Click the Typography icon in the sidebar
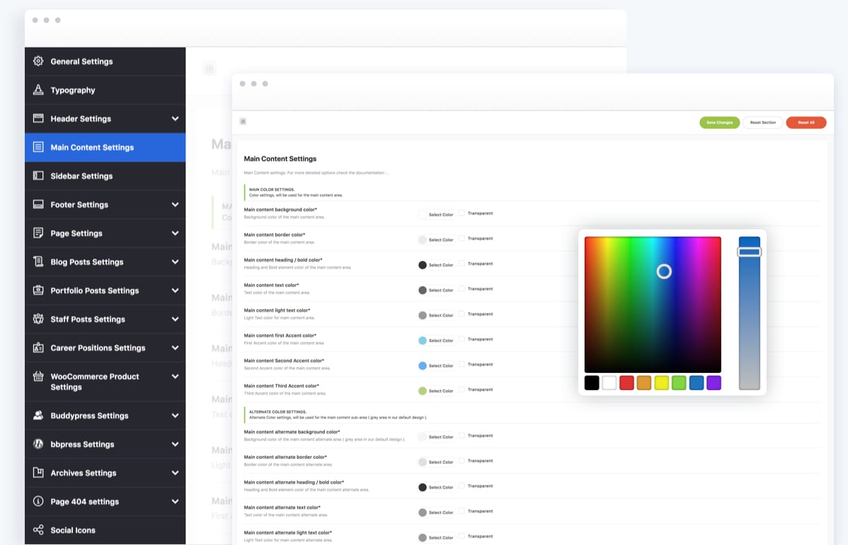848x545 pixels. pyautogui.click(x=38, y=90)
